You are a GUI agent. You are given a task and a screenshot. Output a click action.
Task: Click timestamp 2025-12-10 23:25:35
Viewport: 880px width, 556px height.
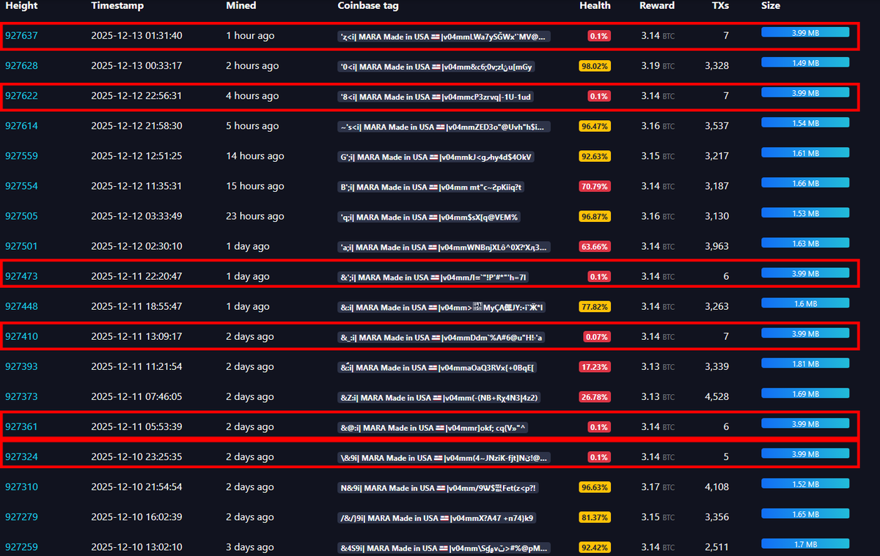click(136, 457)
